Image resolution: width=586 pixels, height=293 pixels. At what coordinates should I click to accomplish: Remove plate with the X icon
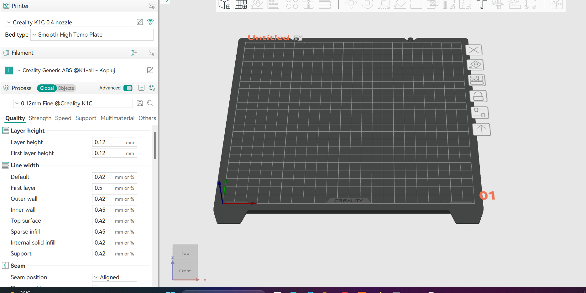474,50
